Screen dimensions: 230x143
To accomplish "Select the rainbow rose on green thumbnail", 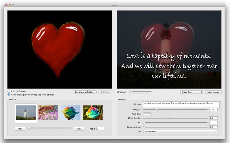I will (93, 113).
